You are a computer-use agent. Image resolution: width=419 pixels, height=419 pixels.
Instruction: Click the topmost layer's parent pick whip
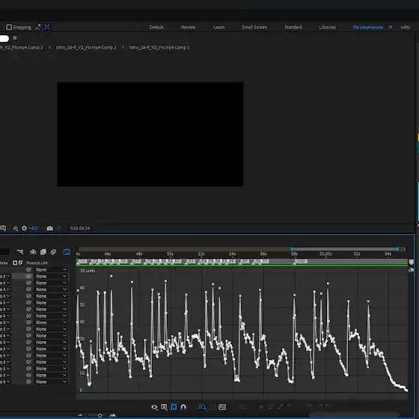pyautogui.click(x=28, y=269)
